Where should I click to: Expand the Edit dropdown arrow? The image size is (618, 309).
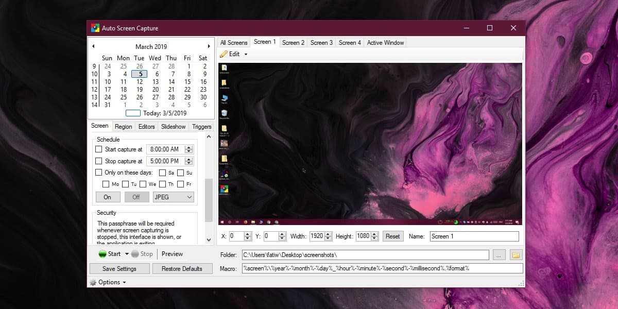[246, 55]
